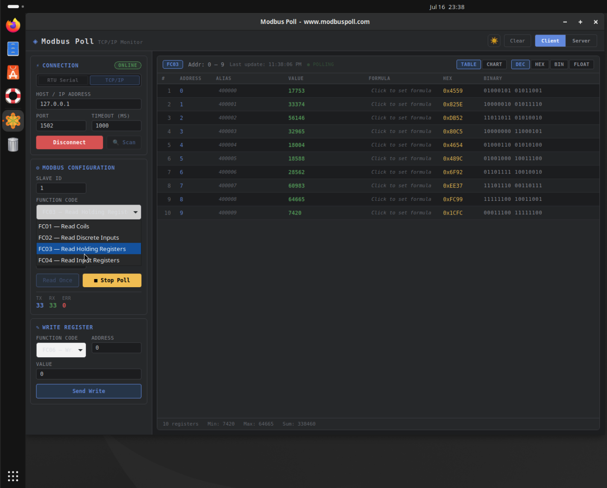Open the document viewer dock icon
Viewport: 607px width, 488px height.
(x=13, y=49)
